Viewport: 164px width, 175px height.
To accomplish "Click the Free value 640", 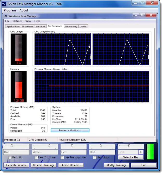I will (43, 119).
